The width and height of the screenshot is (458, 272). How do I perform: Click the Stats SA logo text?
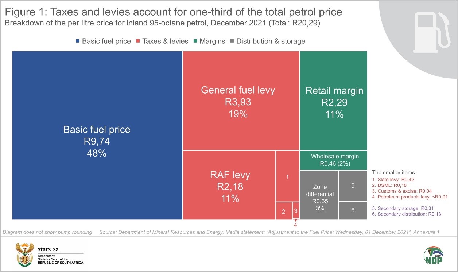pyautogui.click(x=48, y=249)
